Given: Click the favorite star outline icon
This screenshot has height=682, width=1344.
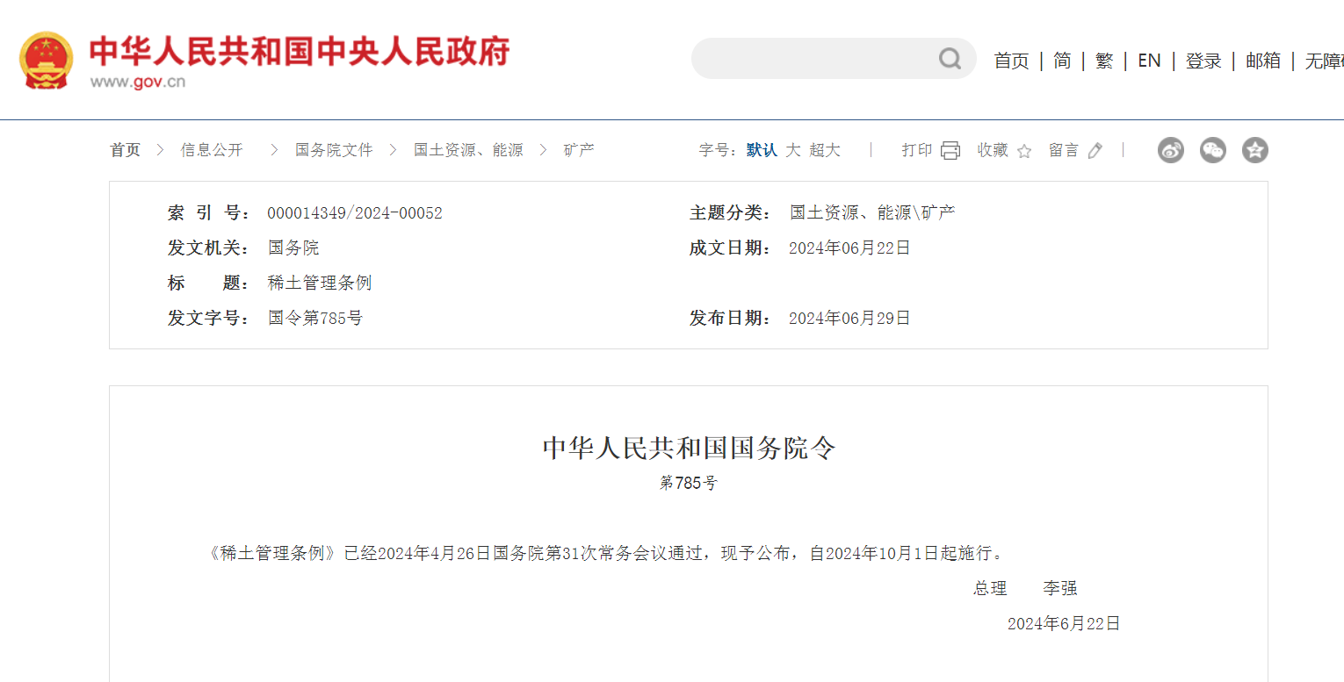Looking at the screenshot, I should pos(1024,151).
